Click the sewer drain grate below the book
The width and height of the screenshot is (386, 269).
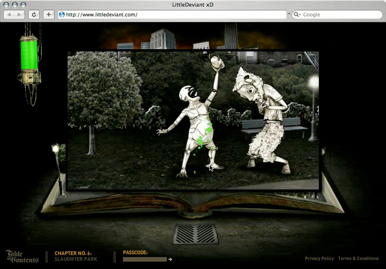click(196, 234)
